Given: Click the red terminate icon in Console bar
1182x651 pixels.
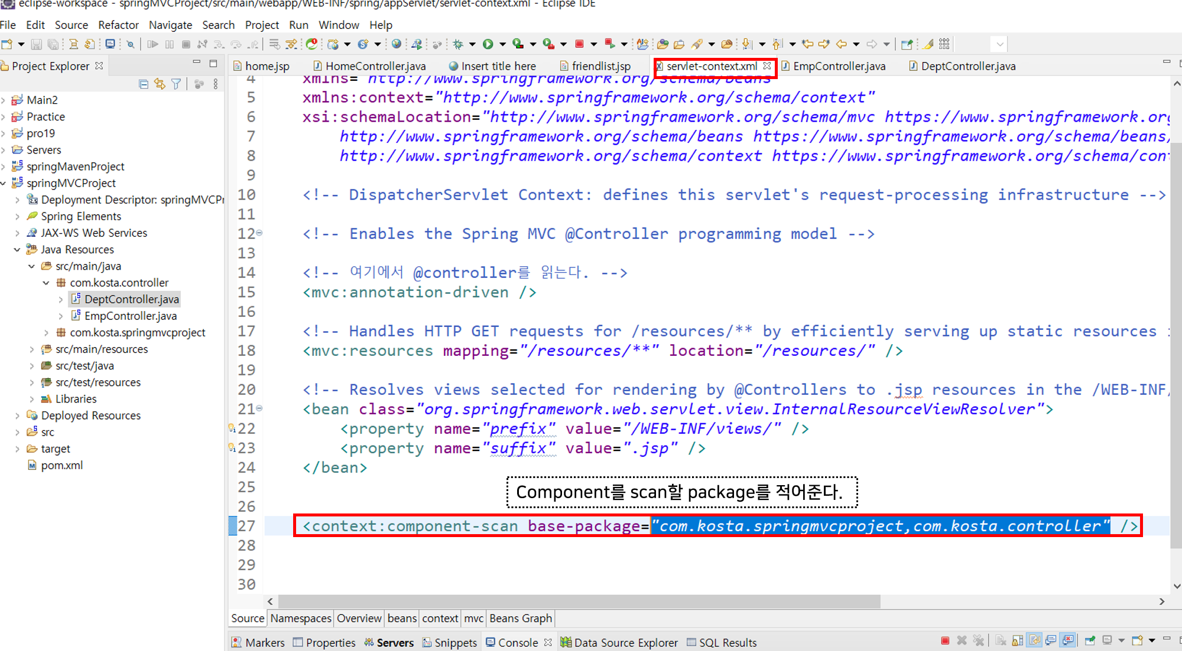Looking at the screenshot, I should (945, 641).
